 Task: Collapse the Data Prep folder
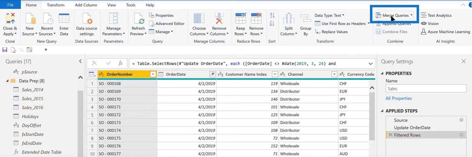[x=7, y=81]
